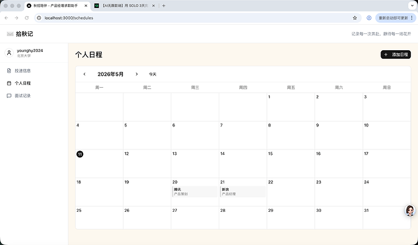This screenshot has height=245, width=418.
Task: Click the envelope logo icon next to 拾秋记
Action: (x=10, y=34)
